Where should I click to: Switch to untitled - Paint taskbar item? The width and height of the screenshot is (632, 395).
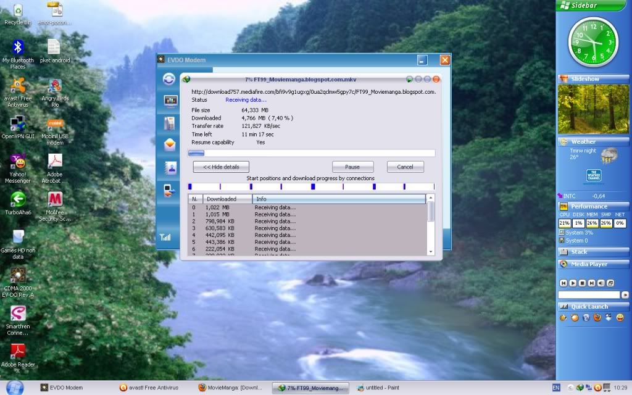pos(378,388)
